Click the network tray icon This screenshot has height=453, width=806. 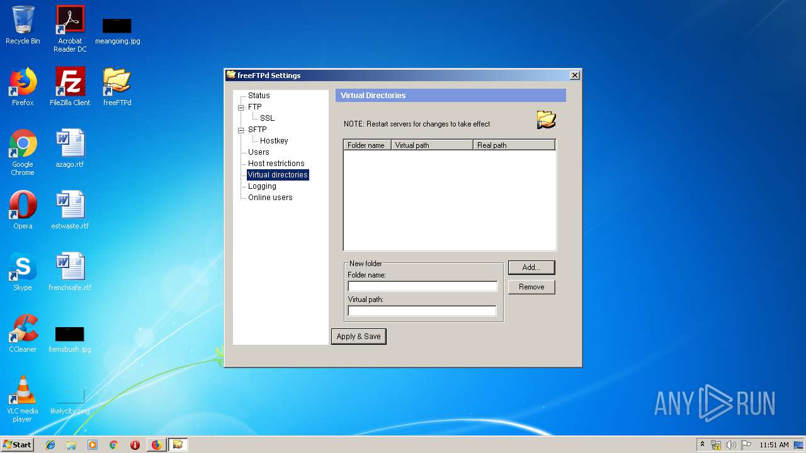(x=717, y=445)
